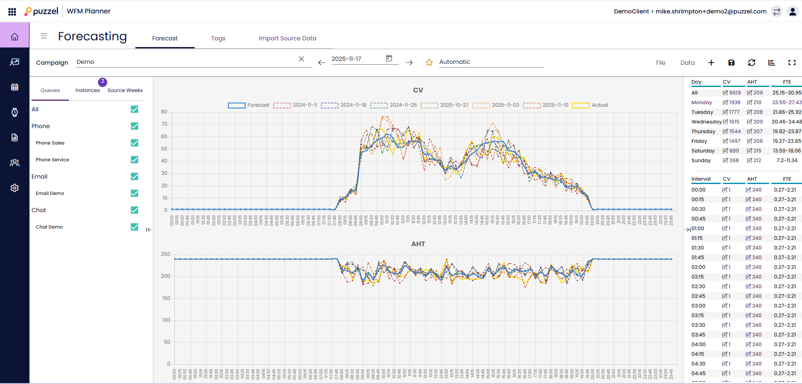802x384 pixels.
Task: Open the Import Source Data tab
Action: pos(288,38)
